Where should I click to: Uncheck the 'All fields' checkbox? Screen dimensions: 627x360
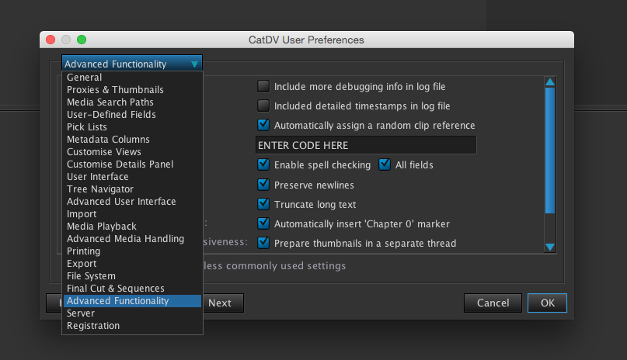click(x=385, y=164)
